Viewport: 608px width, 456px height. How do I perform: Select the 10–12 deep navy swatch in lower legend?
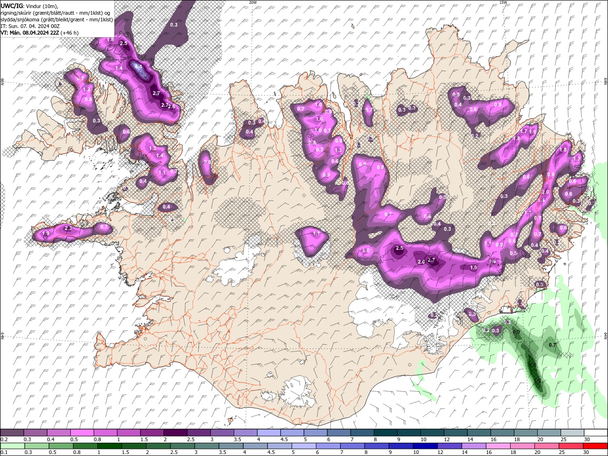[426, 446]
